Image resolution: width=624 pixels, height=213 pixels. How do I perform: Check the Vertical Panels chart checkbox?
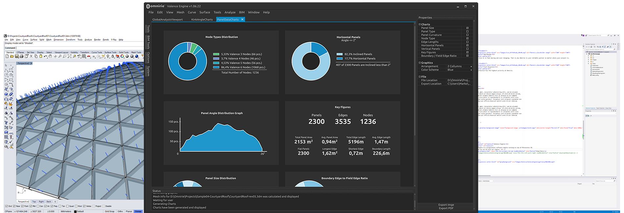pyautogui.click(x=467, y=49)
